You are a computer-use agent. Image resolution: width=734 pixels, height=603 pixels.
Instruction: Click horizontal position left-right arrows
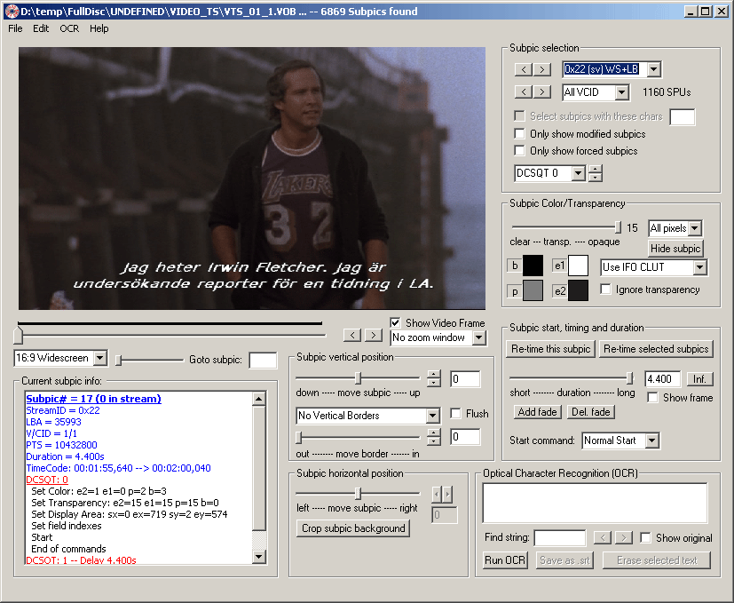pyautogui.click(x=442, y=494)
